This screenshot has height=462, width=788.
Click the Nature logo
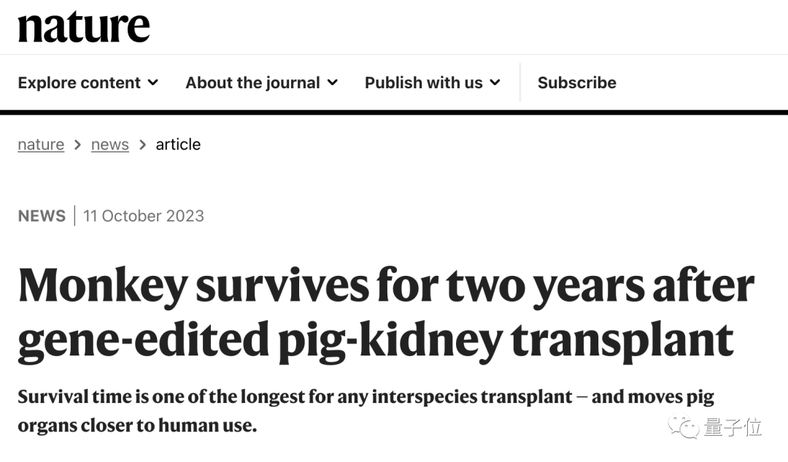pyautogui.click(x=84, y=27)
